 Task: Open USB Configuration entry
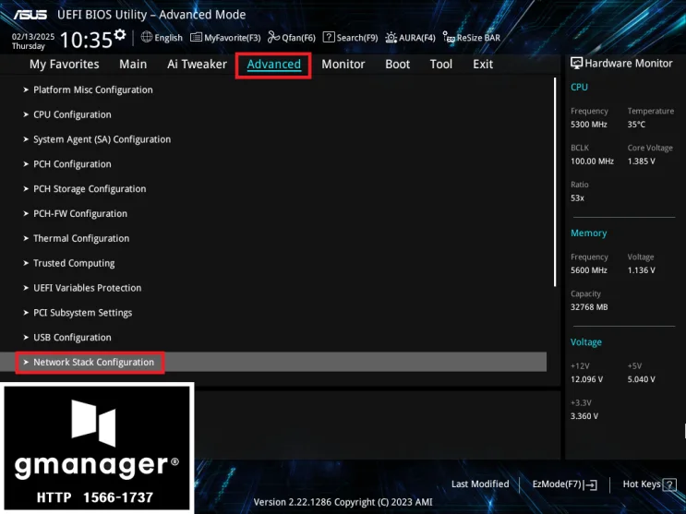(x=72, y=337)
